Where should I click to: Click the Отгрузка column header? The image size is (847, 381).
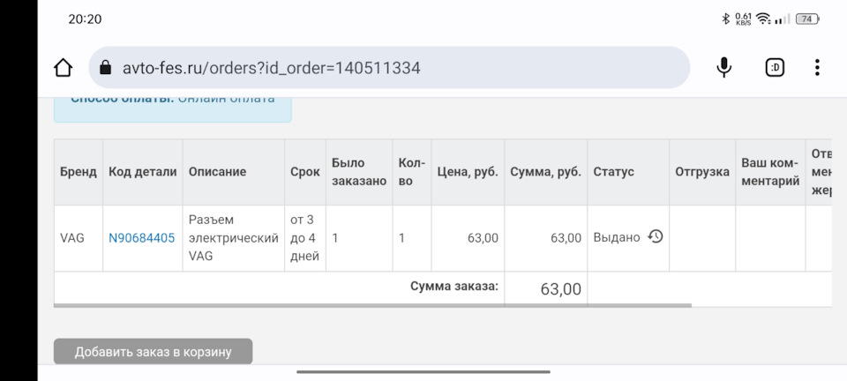(701, 172)
